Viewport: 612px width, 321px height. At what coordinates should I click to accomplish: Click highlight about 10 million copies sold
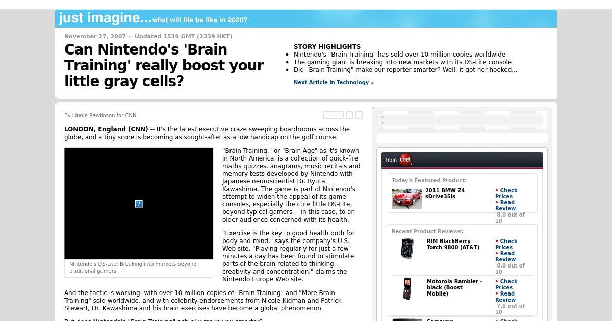[399, 55]
